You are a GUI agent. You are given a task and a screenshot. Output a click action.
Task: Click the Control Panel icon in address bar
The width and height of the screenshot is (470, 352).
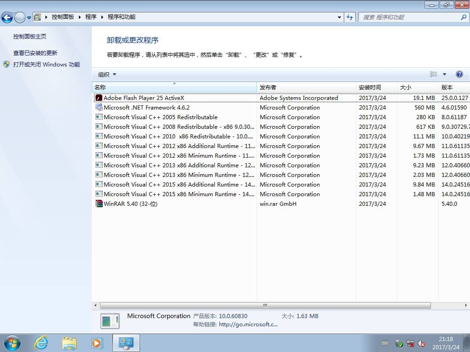click(38, 17)
